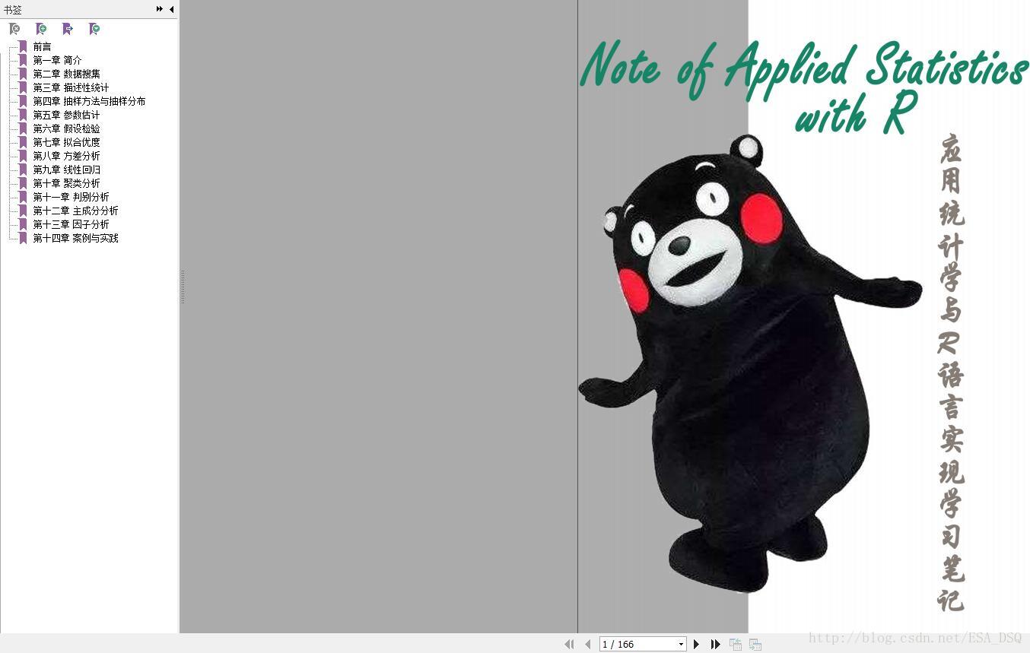1030x653 pixels.
Task: Open 第十四章 案例与实践 bookmark
Action: (75, 238)
